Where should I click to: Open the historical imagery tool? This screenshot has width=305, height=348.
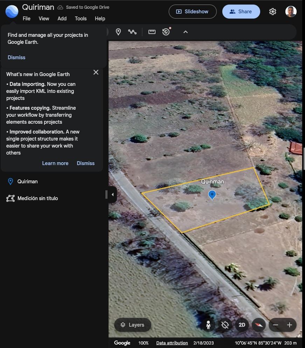pos(166,32)
